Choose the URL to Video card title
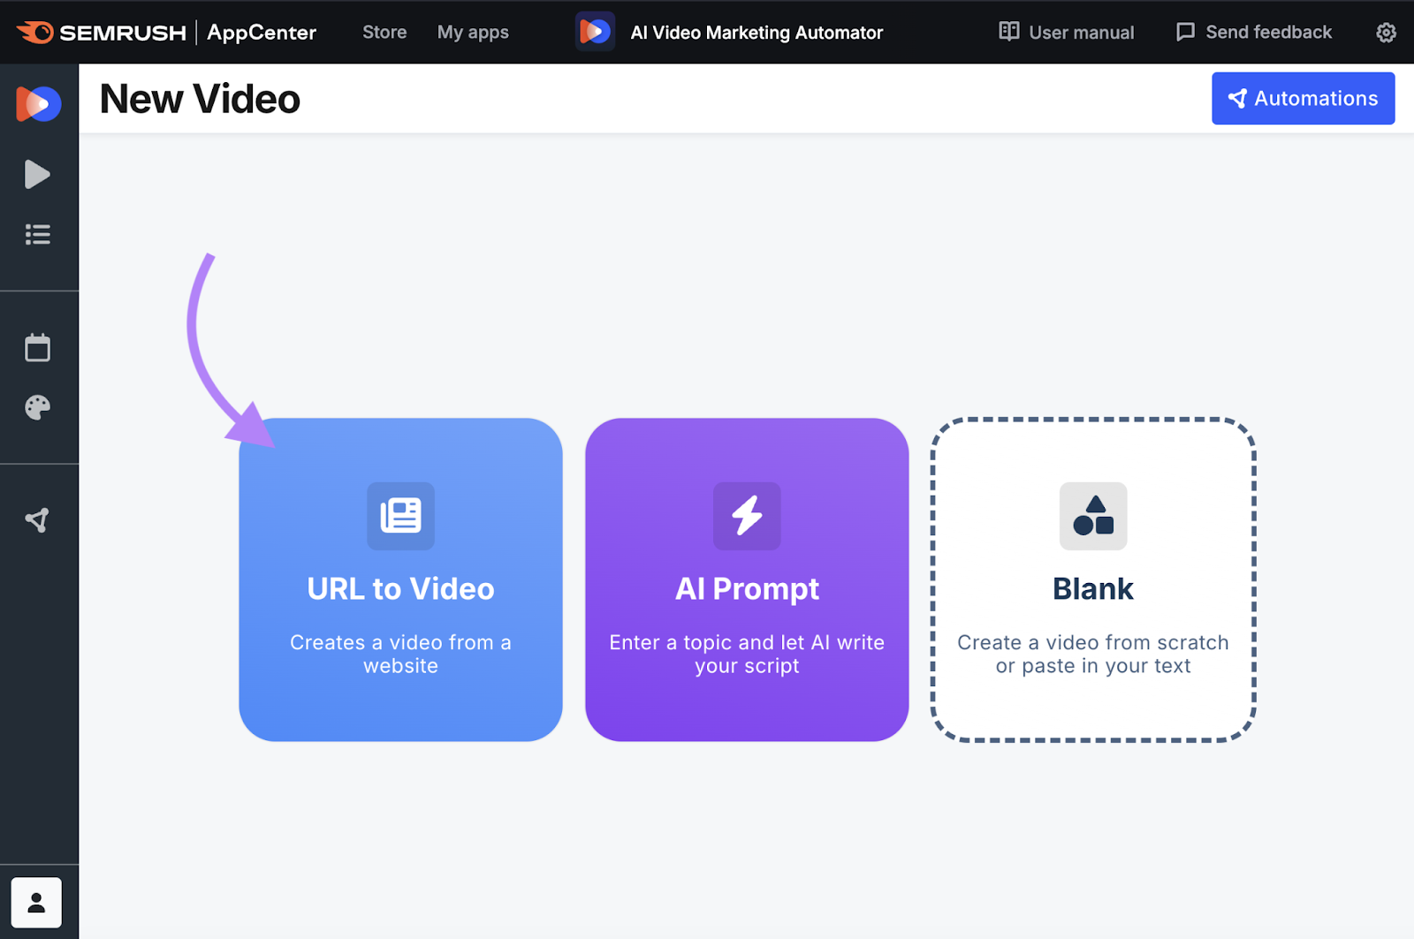1414x939 pixels. 400,589
